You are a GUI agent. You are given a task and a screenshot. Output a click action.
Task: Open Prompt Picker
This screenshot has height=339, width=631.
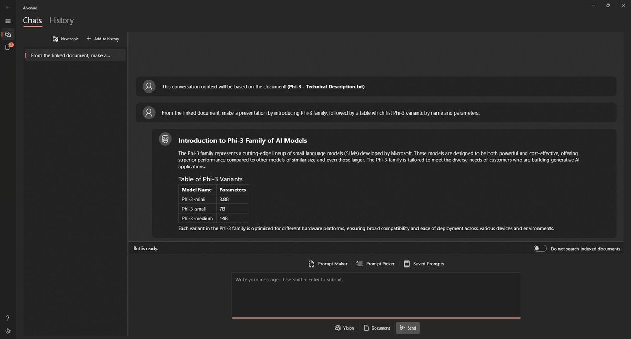pos(375,264)
